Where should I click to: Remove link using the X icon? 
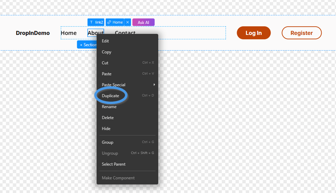[x=127, y=22]
